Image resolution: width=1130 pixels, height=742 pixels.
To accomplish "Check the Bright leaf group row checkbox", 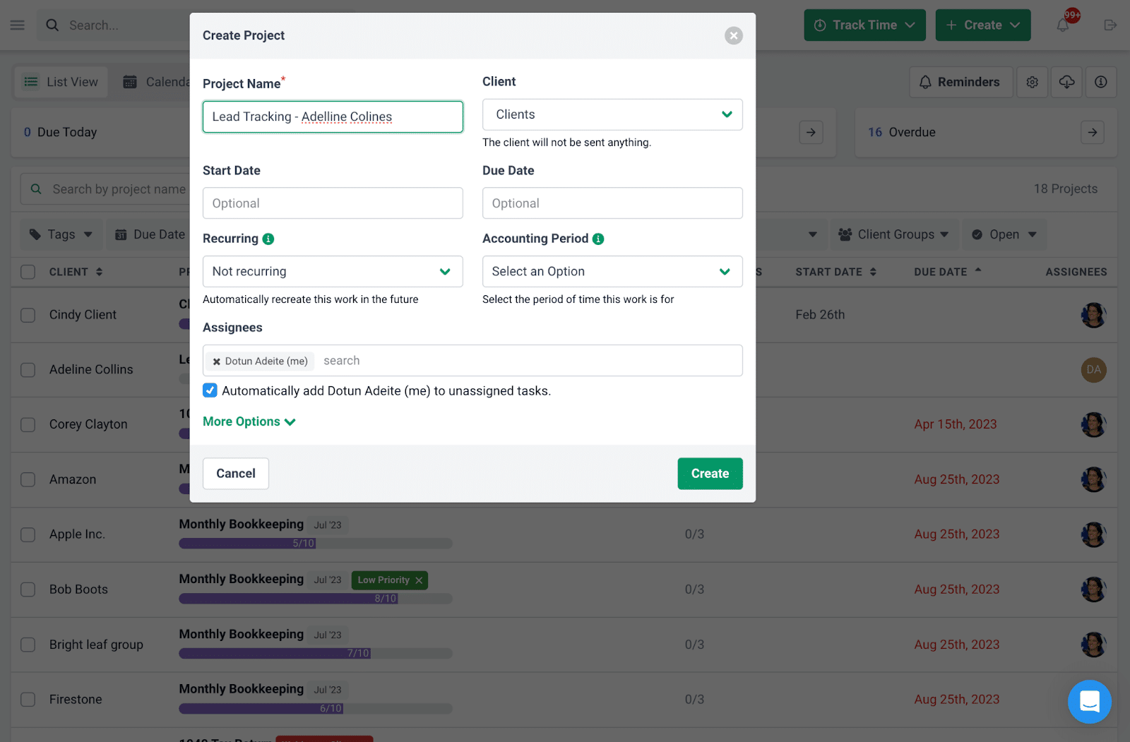I will click(x=28, y=645).
